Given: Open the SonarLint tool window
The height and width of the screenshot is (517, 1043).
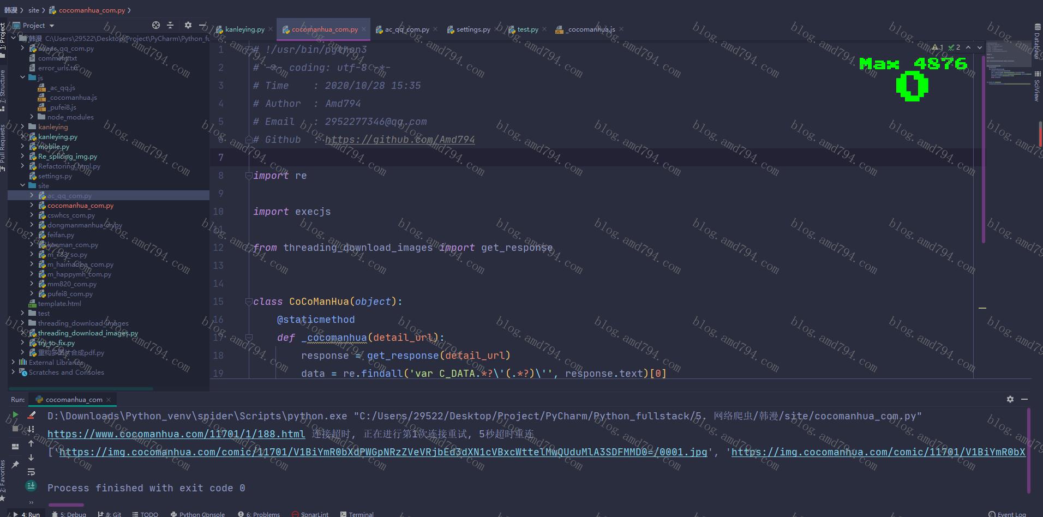Looking at the screenshot, I should coord(310,514).
